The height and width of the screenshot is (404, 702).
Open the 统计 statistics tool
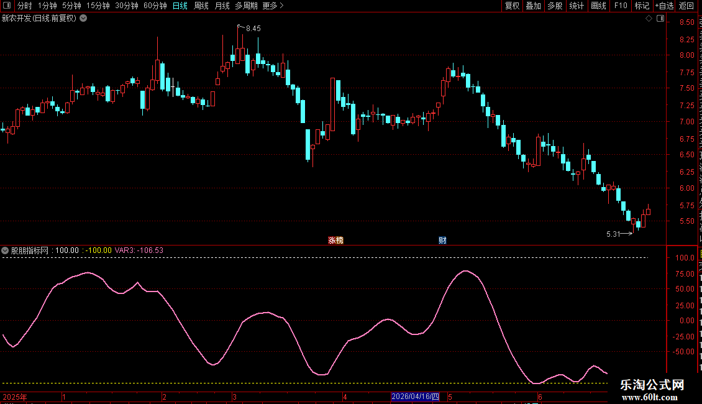577,6
